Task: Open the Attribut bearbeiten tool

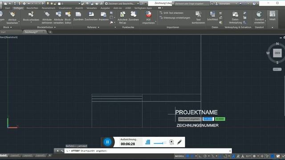Action: point(12,18)
